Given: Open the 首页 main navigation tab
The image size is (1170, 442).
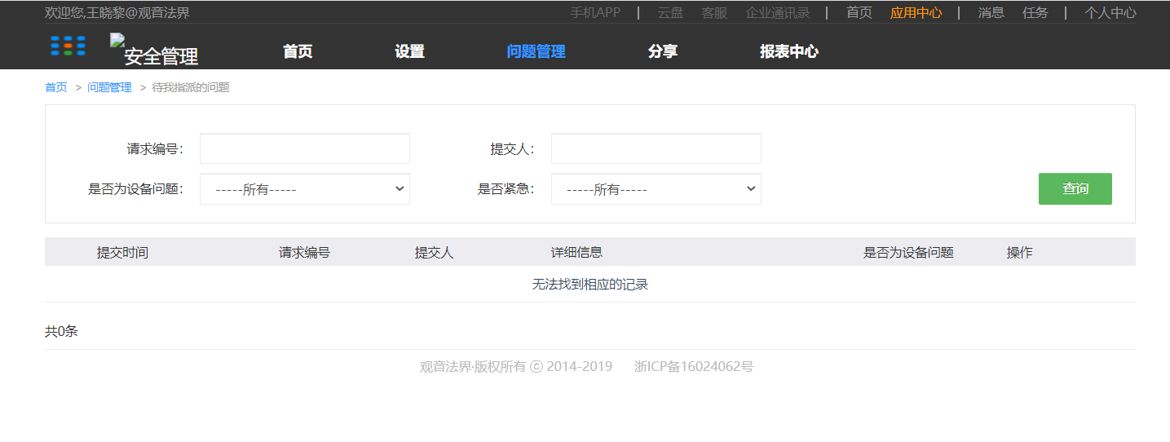Looking at the screenshot, I should pyautogui.click(x=298, y=51).
